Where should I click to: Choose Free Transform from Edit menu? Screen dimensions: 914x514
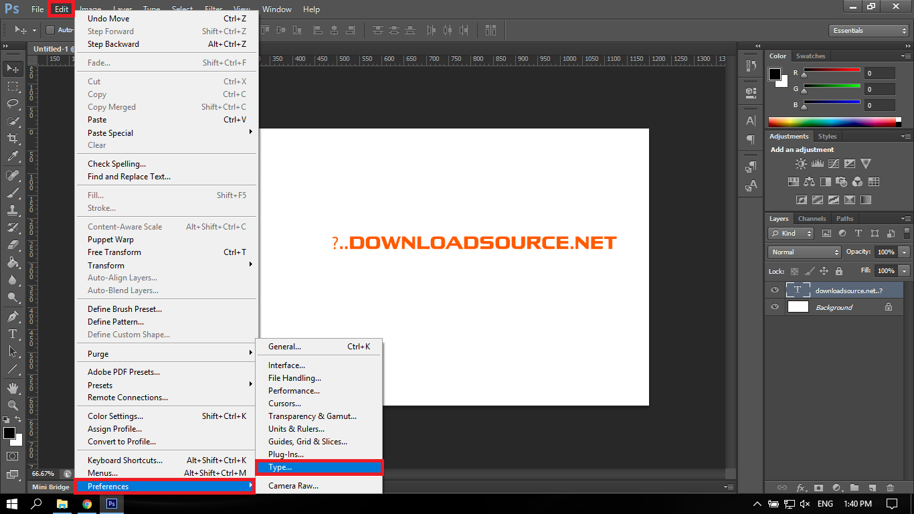[165, 252]
